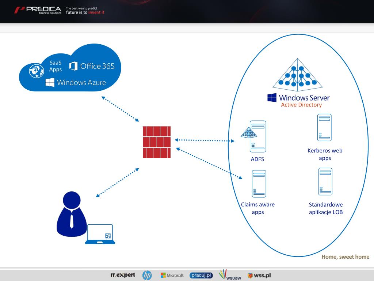Viewport: 374px width, 281px height.
Task: Click the globe icon in the cloud
Action: coord(37,71)
